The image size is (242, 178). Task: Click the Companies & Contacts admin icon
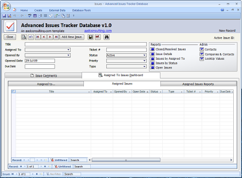[x=202, y=54]
